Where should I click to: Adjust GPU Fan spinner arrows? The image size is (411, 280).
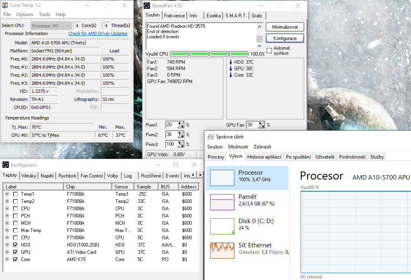pos(262,125)
